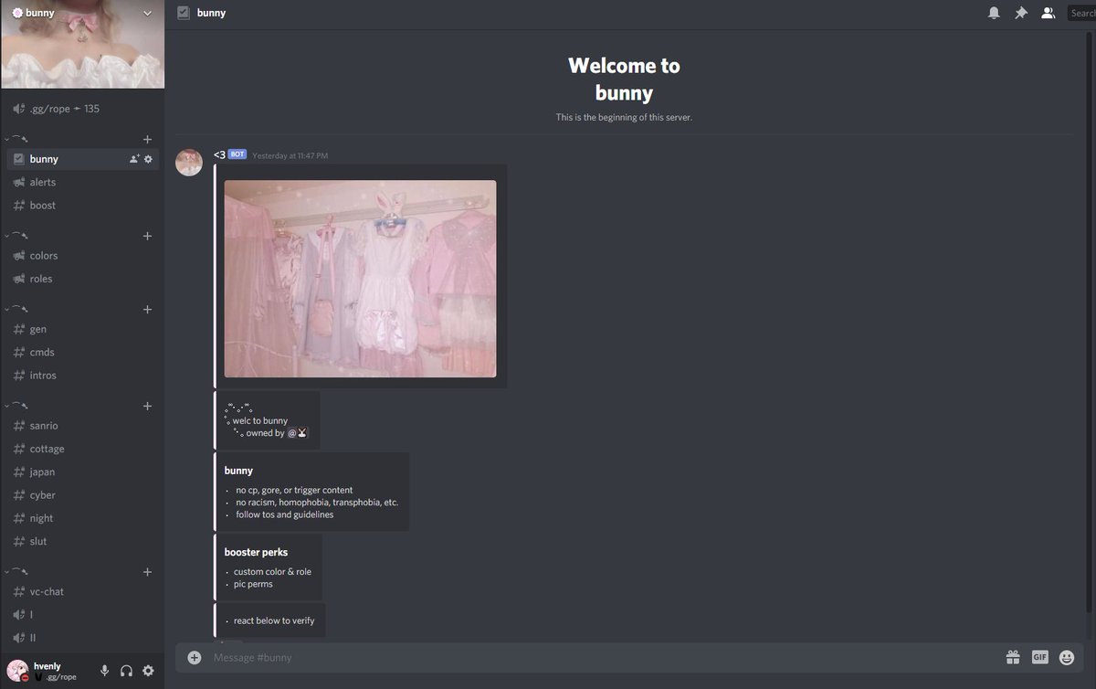
Task: Deafen with headphones icon
Action: [126, 671]
